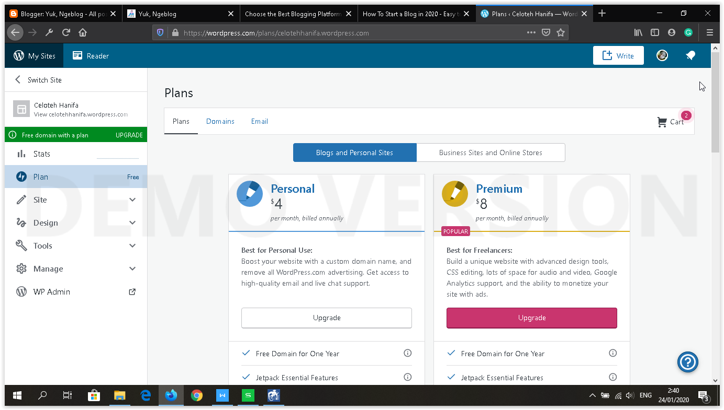
Task: Click the browser forward arrow button
Action: pyautogui.click(x=32, y=32)
